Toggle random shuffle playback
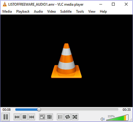 pyautogui.click(x=75, y=117)
